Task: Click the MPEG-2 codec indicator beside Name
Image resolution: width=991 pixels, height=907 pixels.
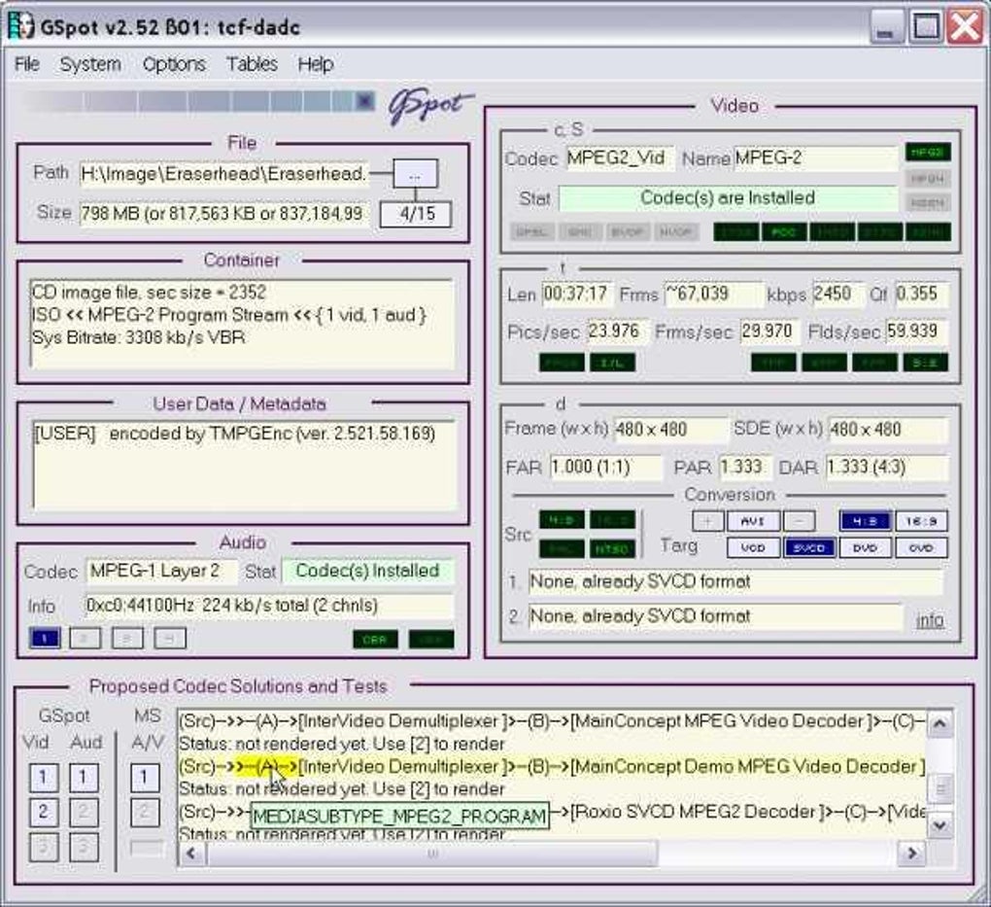Action: click(x=928, y=153)
